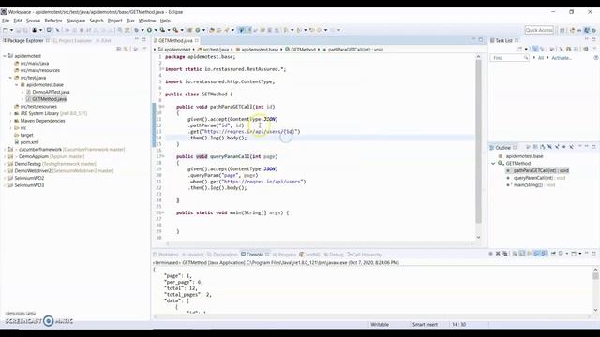Click the Run Last Tool (coverage) icon
This screenshot has height=337, width=600.
pyautogui.click(x=162, y=30)
